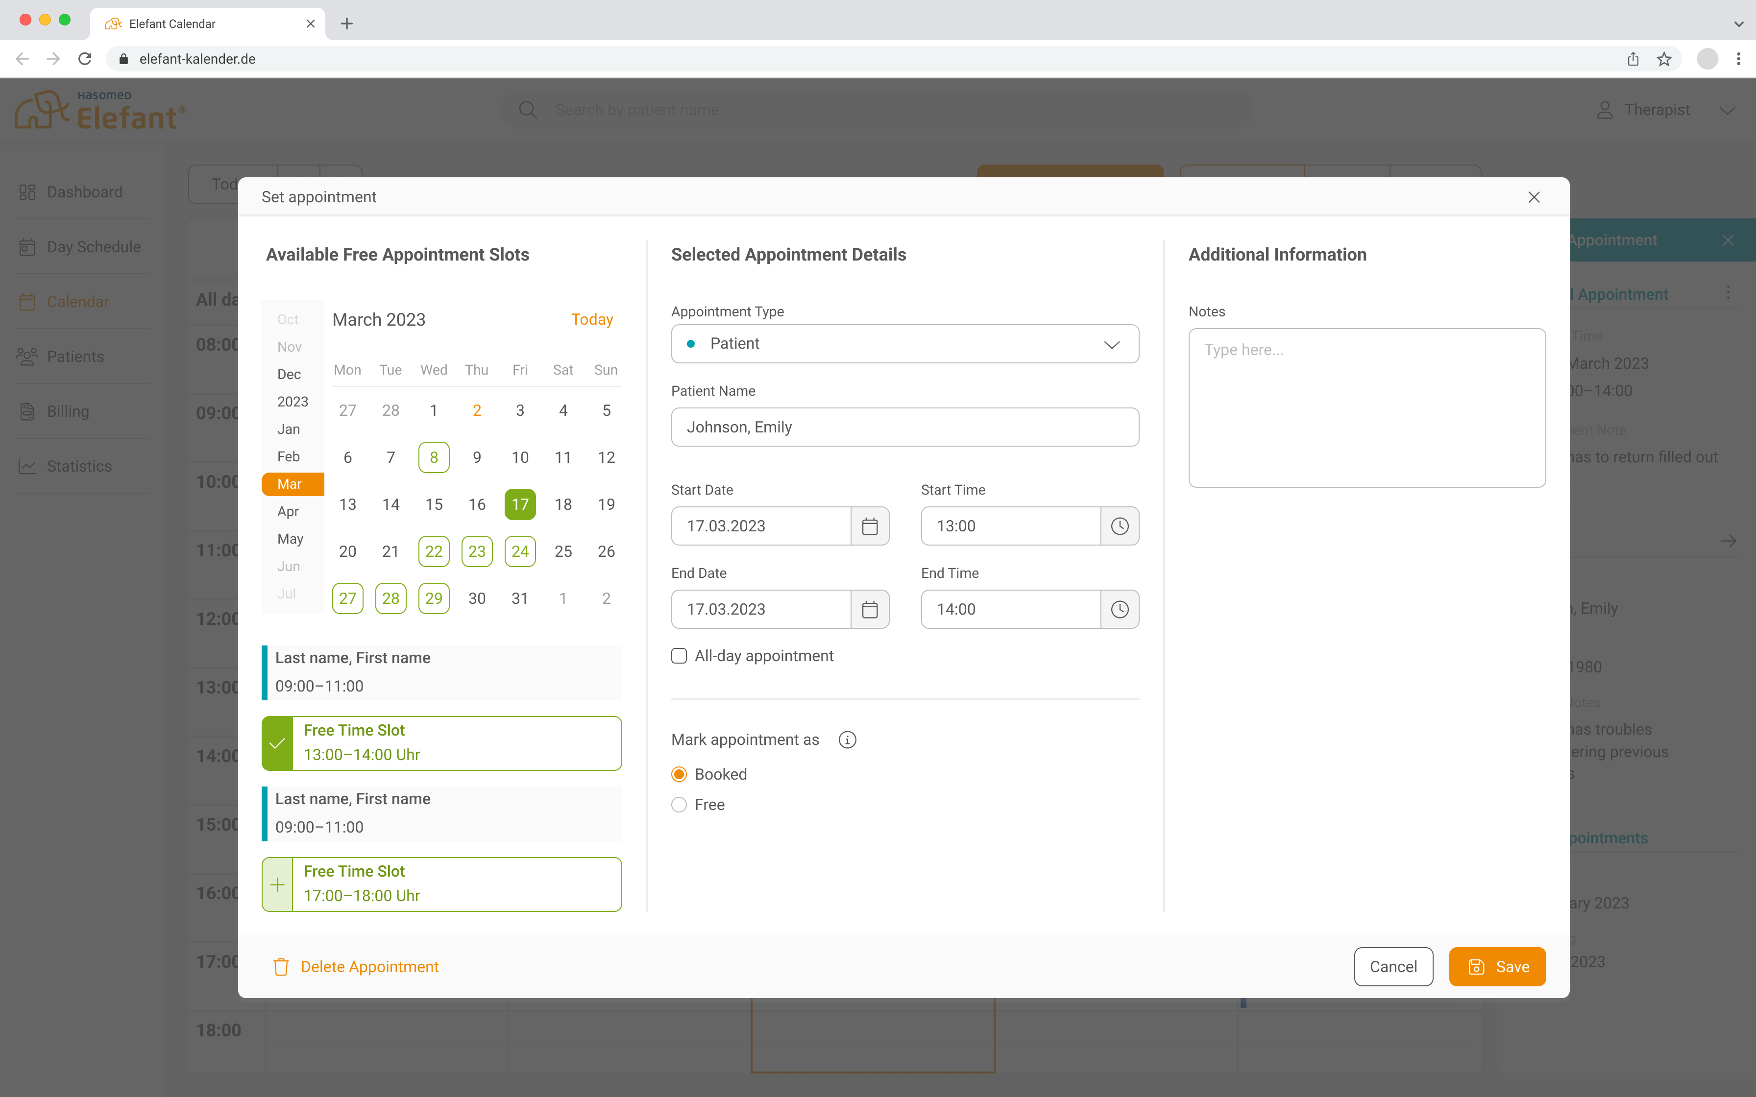Open the Patients section

point(75,356)
